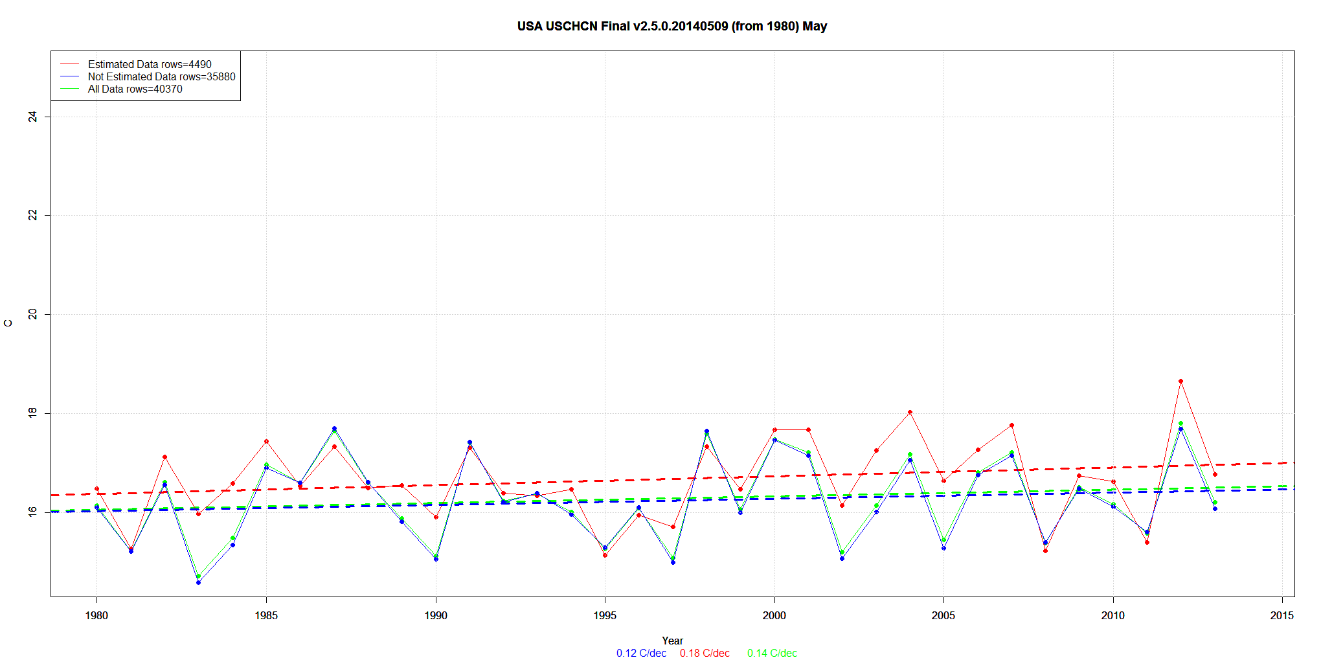Click the green 0.14 C/dec trend label
The width and height of the screenshot is (1321, 660).
(x=772, y=653)
